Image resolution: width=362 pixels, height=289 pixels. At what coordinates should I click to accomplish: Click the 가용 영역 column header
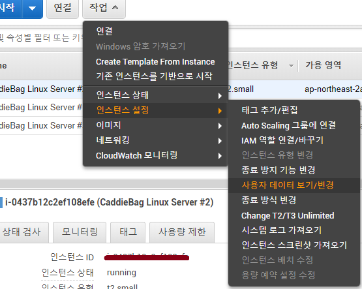click(x=324, y=65)
